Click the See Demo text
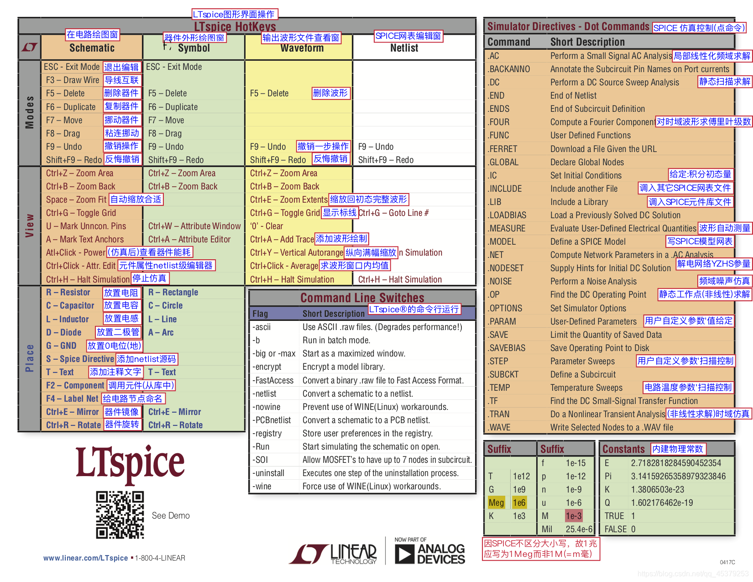This screenshot has height=582, width=753. pyautogui.click(x=171, y=515)
